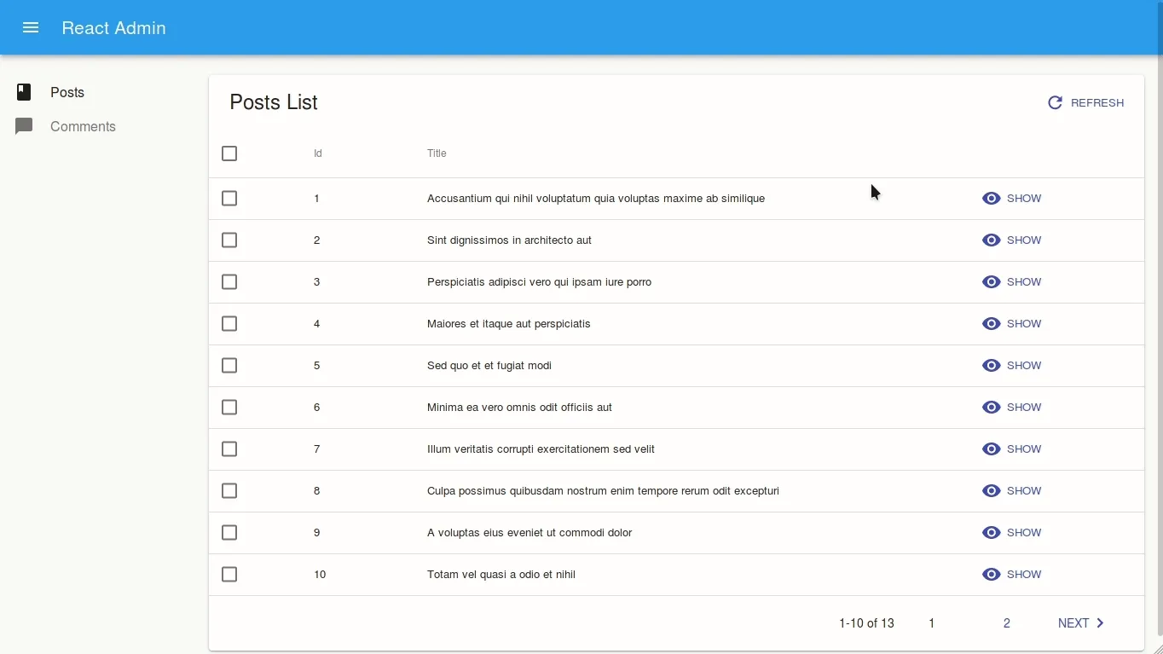The height and width of the screenshot is (654, 1163).
Task: Click the Posts List heading
Action: coord(274,102)
